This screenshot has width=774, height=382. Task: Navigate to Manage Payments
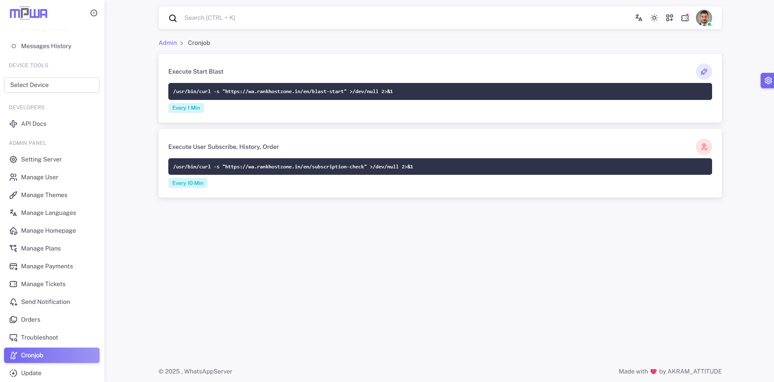tap(47, 266)
